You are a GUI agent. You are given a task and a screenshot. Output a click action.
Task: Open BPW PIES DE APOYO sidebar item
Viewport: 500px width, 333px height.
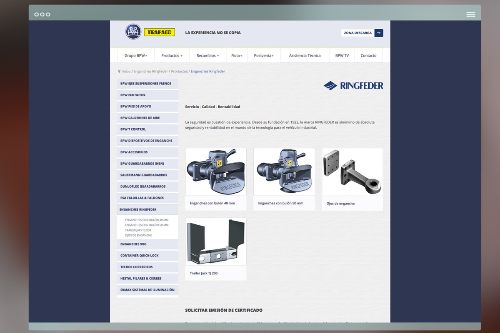(x=147, y=107)
